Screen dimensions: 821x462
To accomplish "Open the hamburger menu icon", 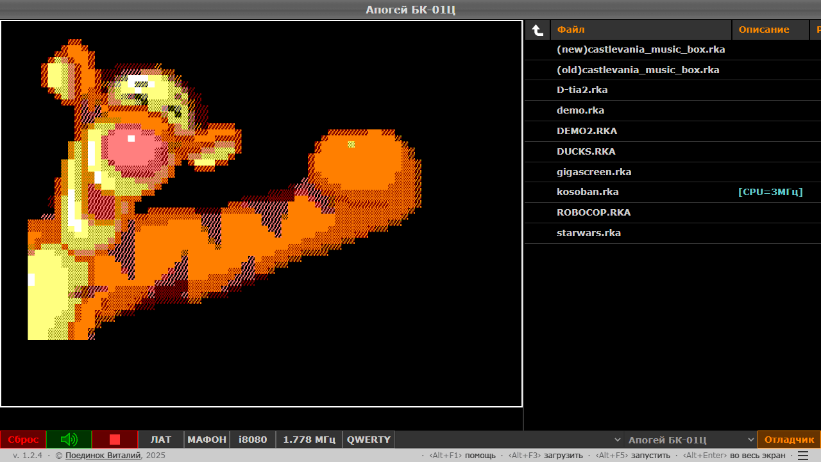I will click(x=803, y=456).
